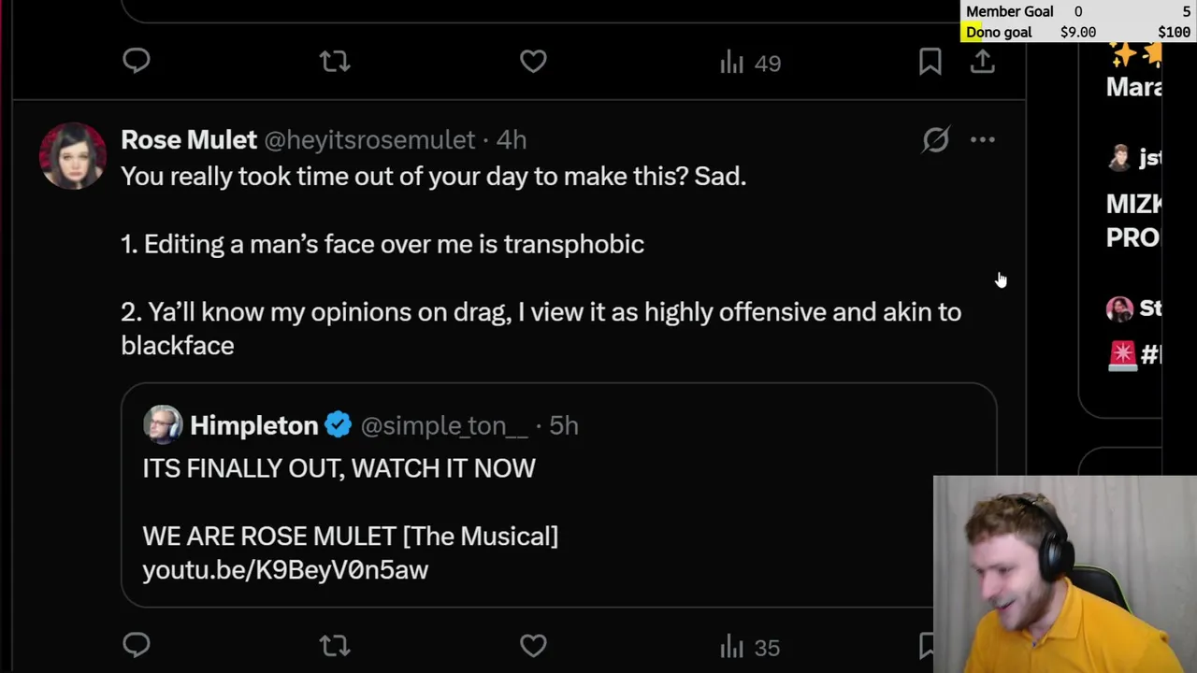The image size is (1197, 673).
Task: Click the @heyitsrosemulet handle
Action: pyautogui.click(x=369, y=140)
